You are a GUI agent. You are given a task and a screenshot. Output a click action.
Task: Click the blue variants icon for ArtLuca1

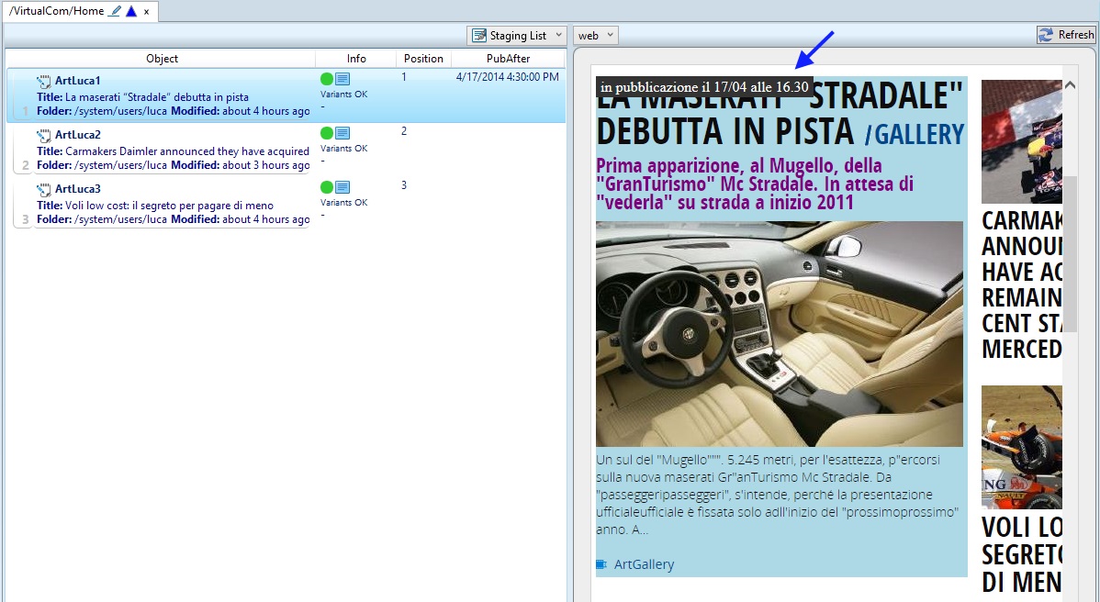pyautogui.click(x=342, y=79)
